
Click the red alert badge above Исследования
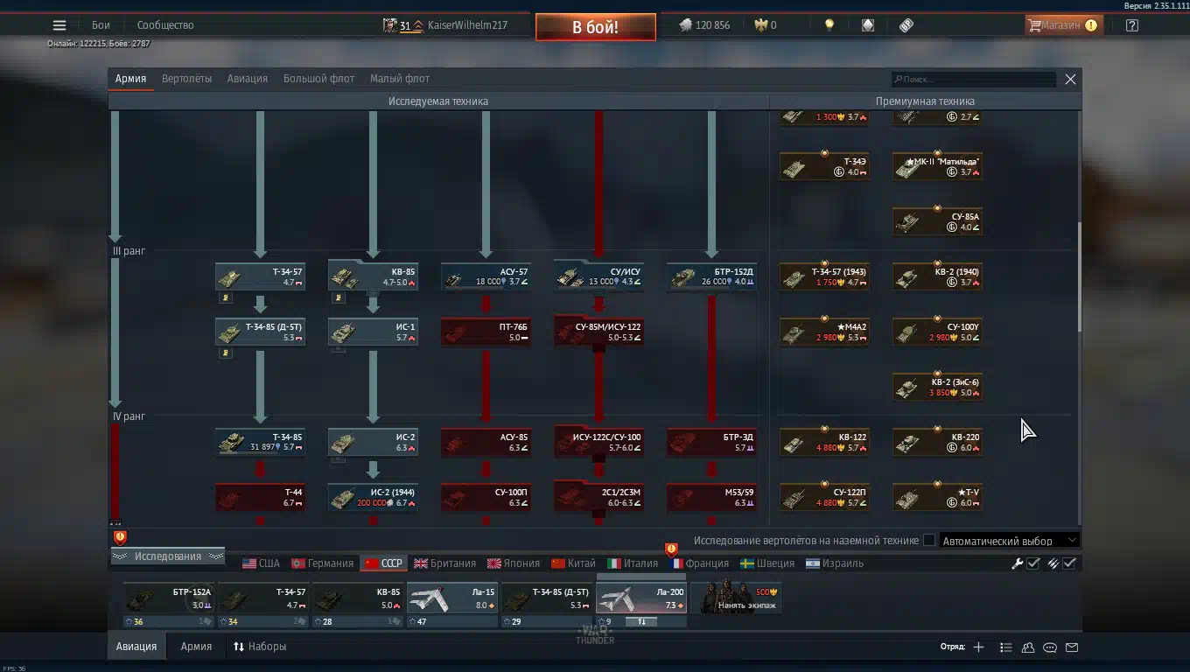pos(120,537)
